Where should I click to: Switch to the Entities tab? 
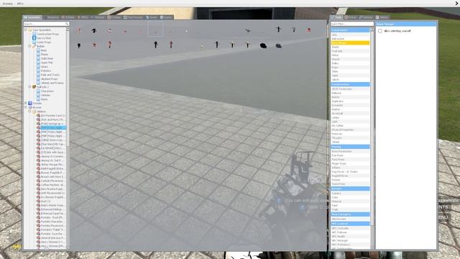pos(68,17)
